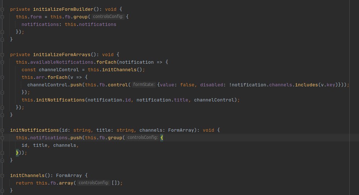The width and height of the screenshot is (359, 195).
Task: Click 'array' in this.fb.array call
Action: pos(66,183)
